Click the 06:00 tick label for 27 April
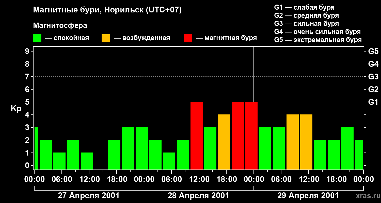The width and height of the screenshot is (381, 203). pyautogui.click(x=61, y=179)
